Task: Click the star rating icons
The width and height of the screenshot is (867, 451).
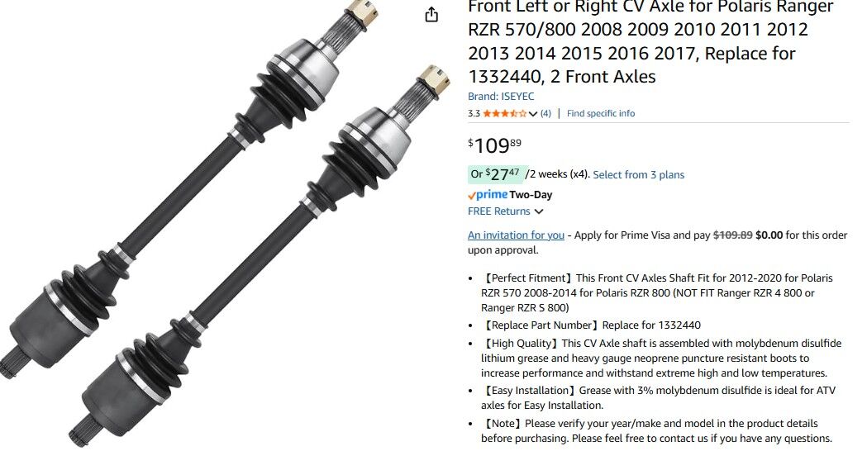Action: tap(504, 113)
